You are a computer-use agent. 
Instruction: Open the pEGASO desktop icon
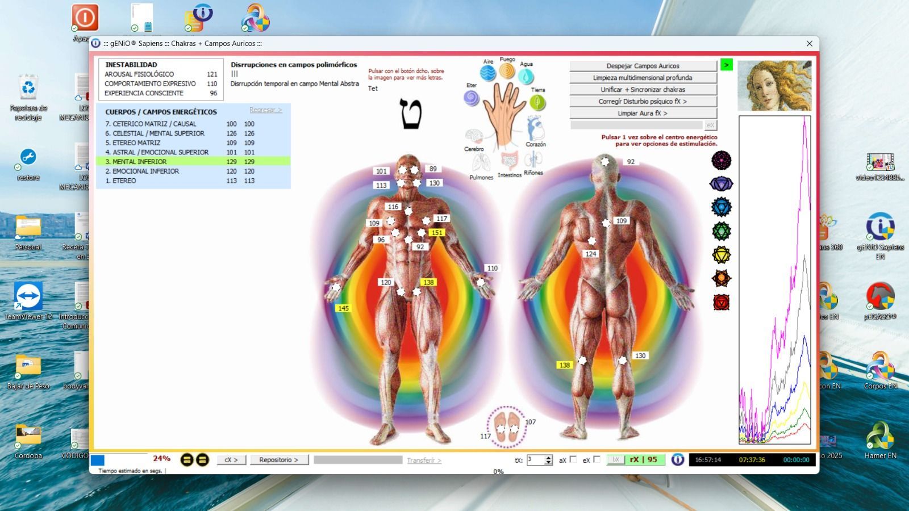(x=880, y=301)
